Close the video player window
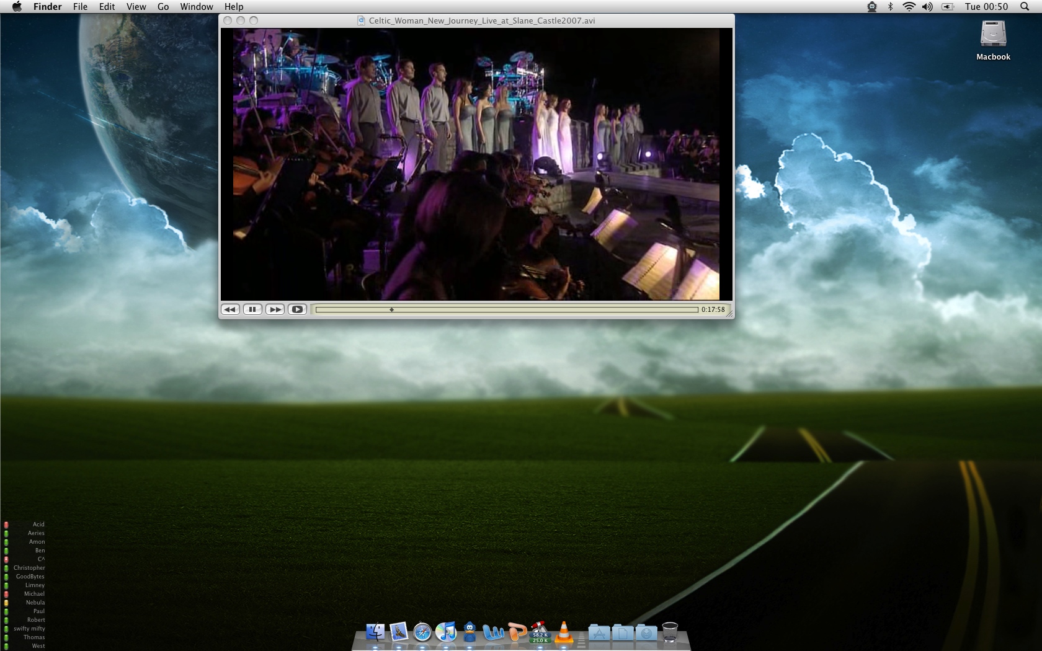This screenshot has width=1042, height=651. (228, 20)
